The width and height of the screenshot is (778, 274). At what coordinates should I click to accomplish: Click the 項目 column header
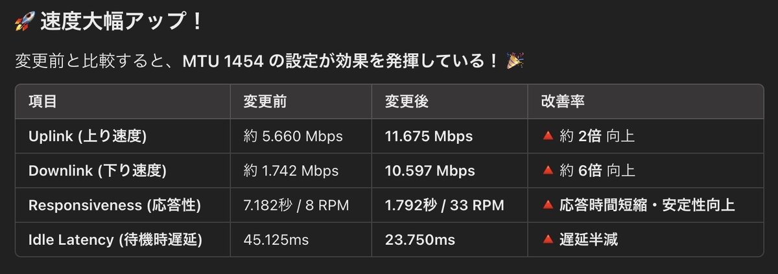click(x=42, y=102)
